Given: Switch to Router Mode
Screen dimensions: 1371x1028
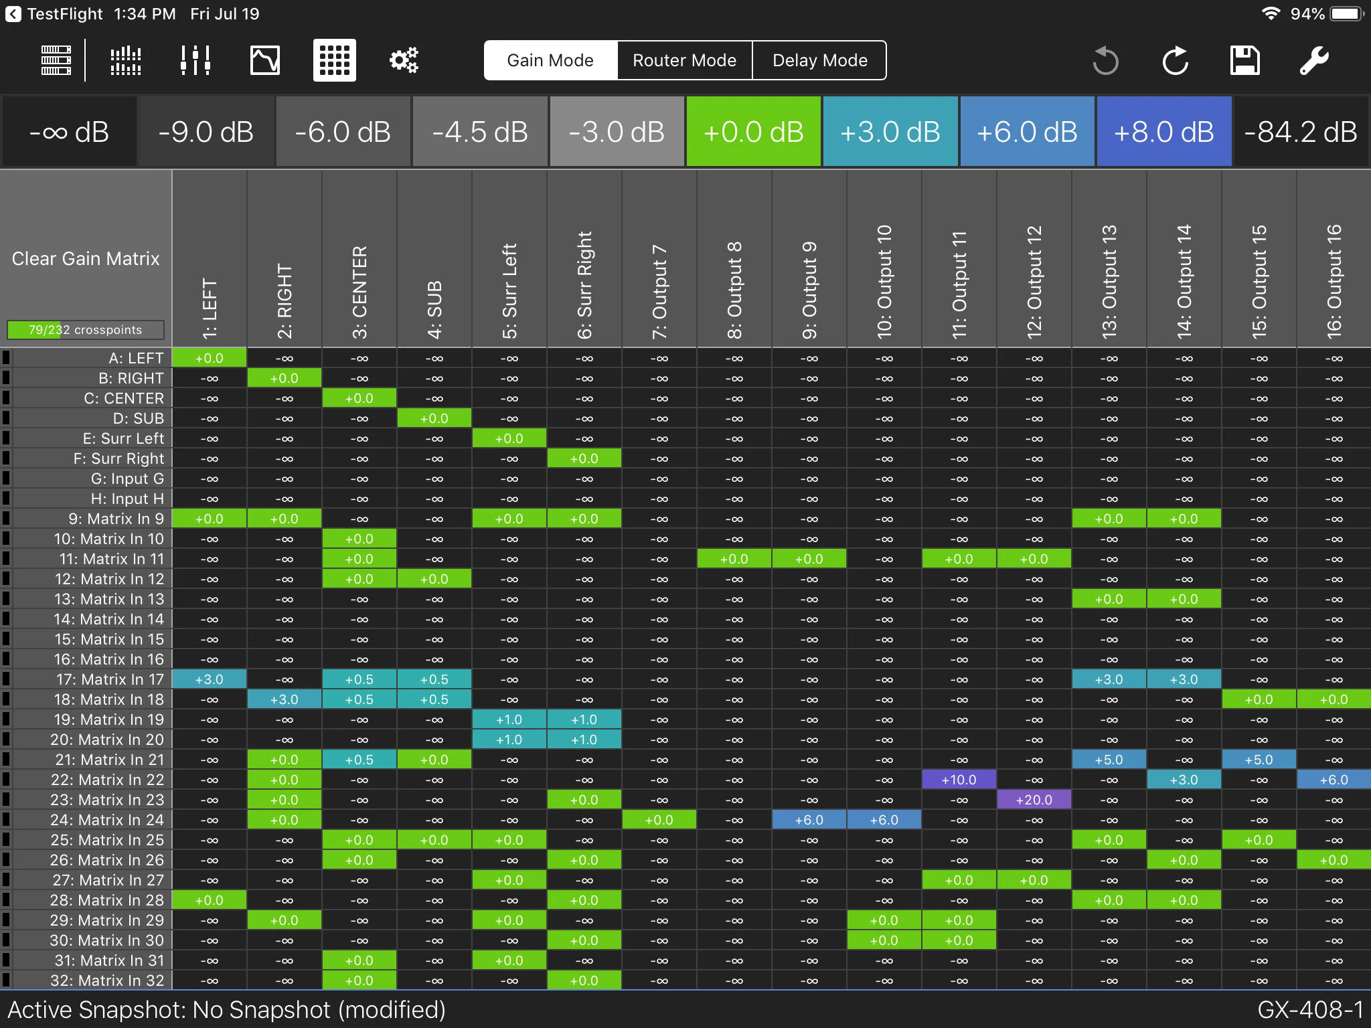Looking at the screenshot, I should [x=684, y=60].
